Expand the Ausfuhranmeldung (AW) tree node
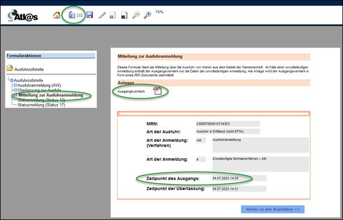This screenshot has height=220, width=343. (15, 85)
